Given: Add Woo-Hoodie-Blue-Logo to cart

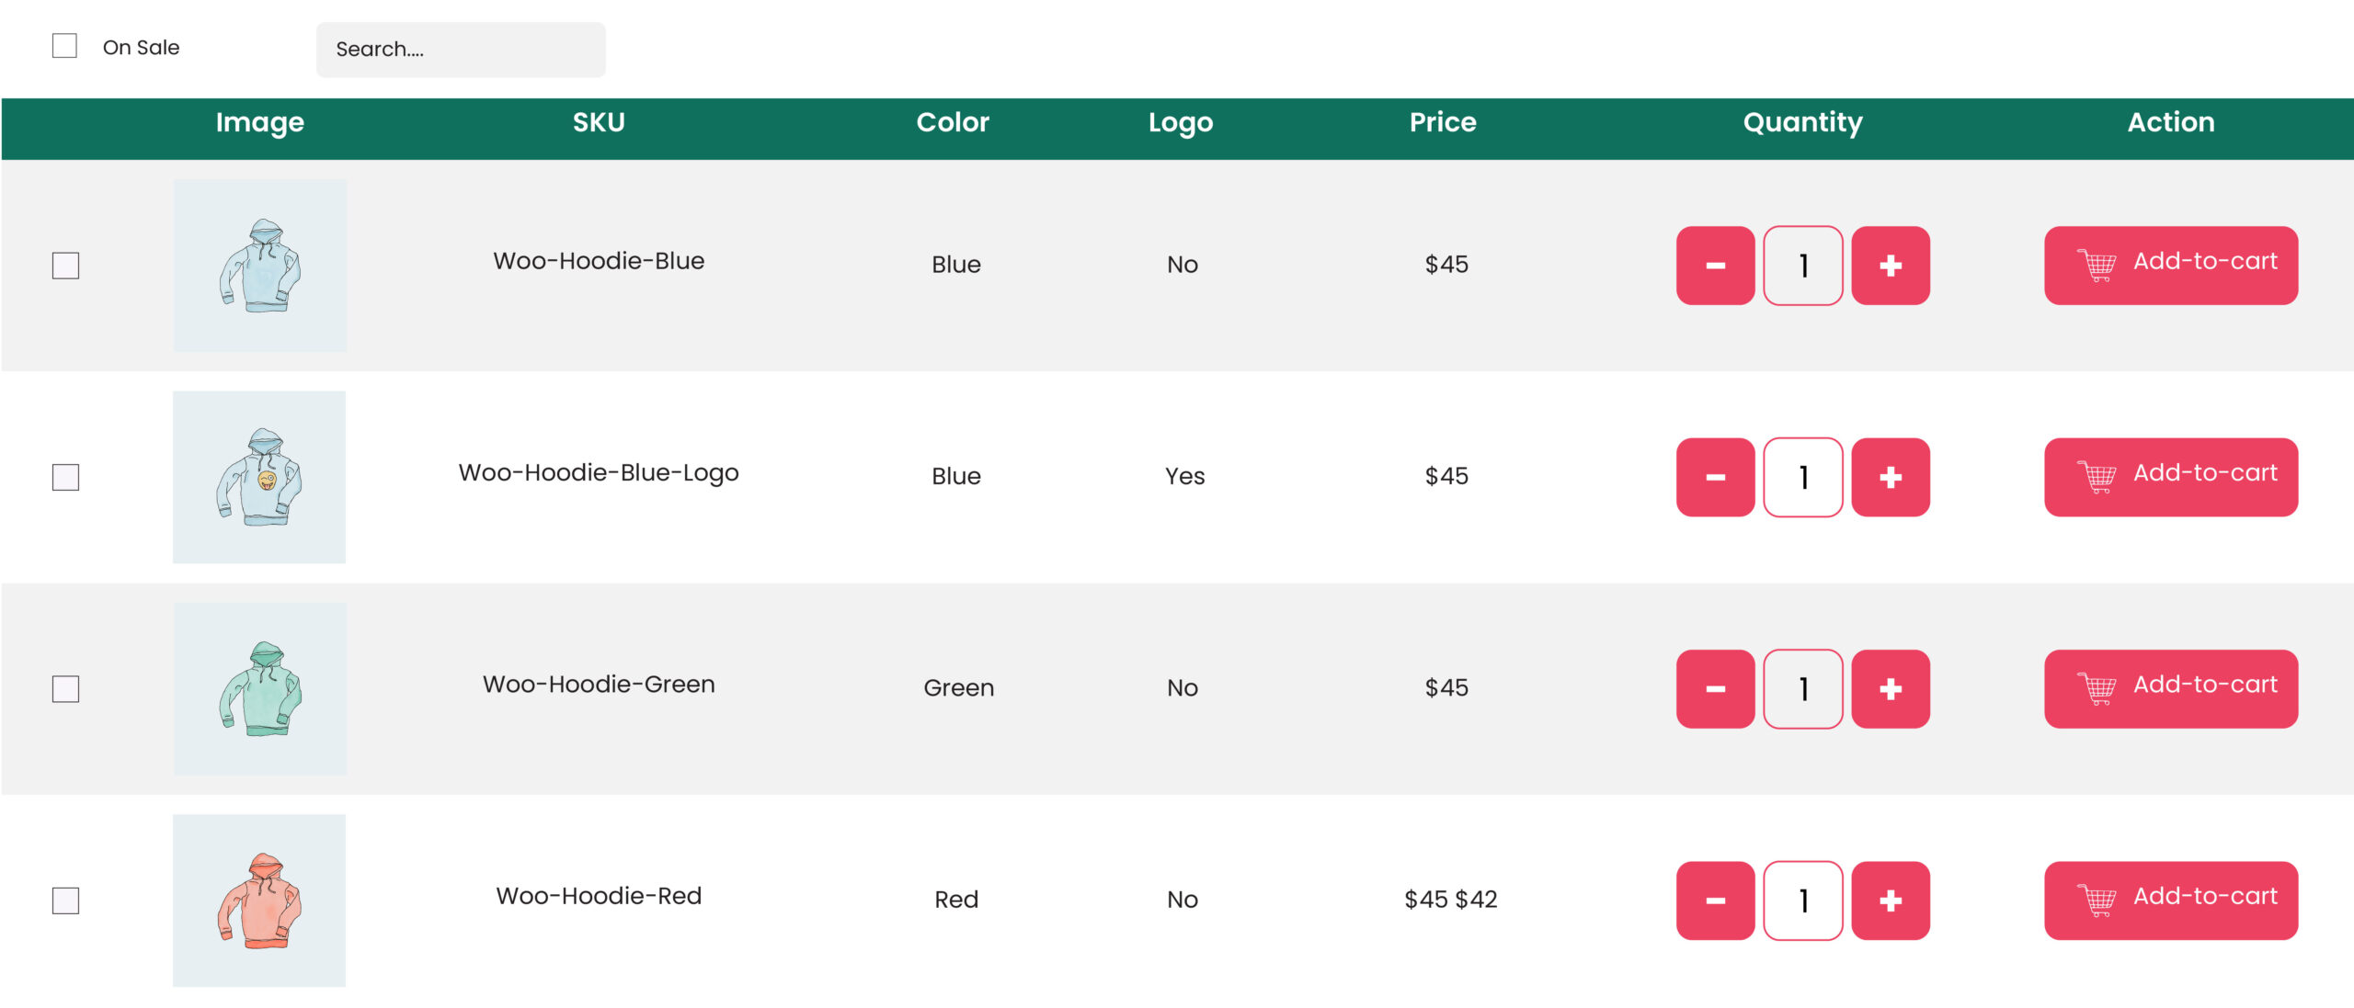Looking at the screenshot, I should 2170,477.
